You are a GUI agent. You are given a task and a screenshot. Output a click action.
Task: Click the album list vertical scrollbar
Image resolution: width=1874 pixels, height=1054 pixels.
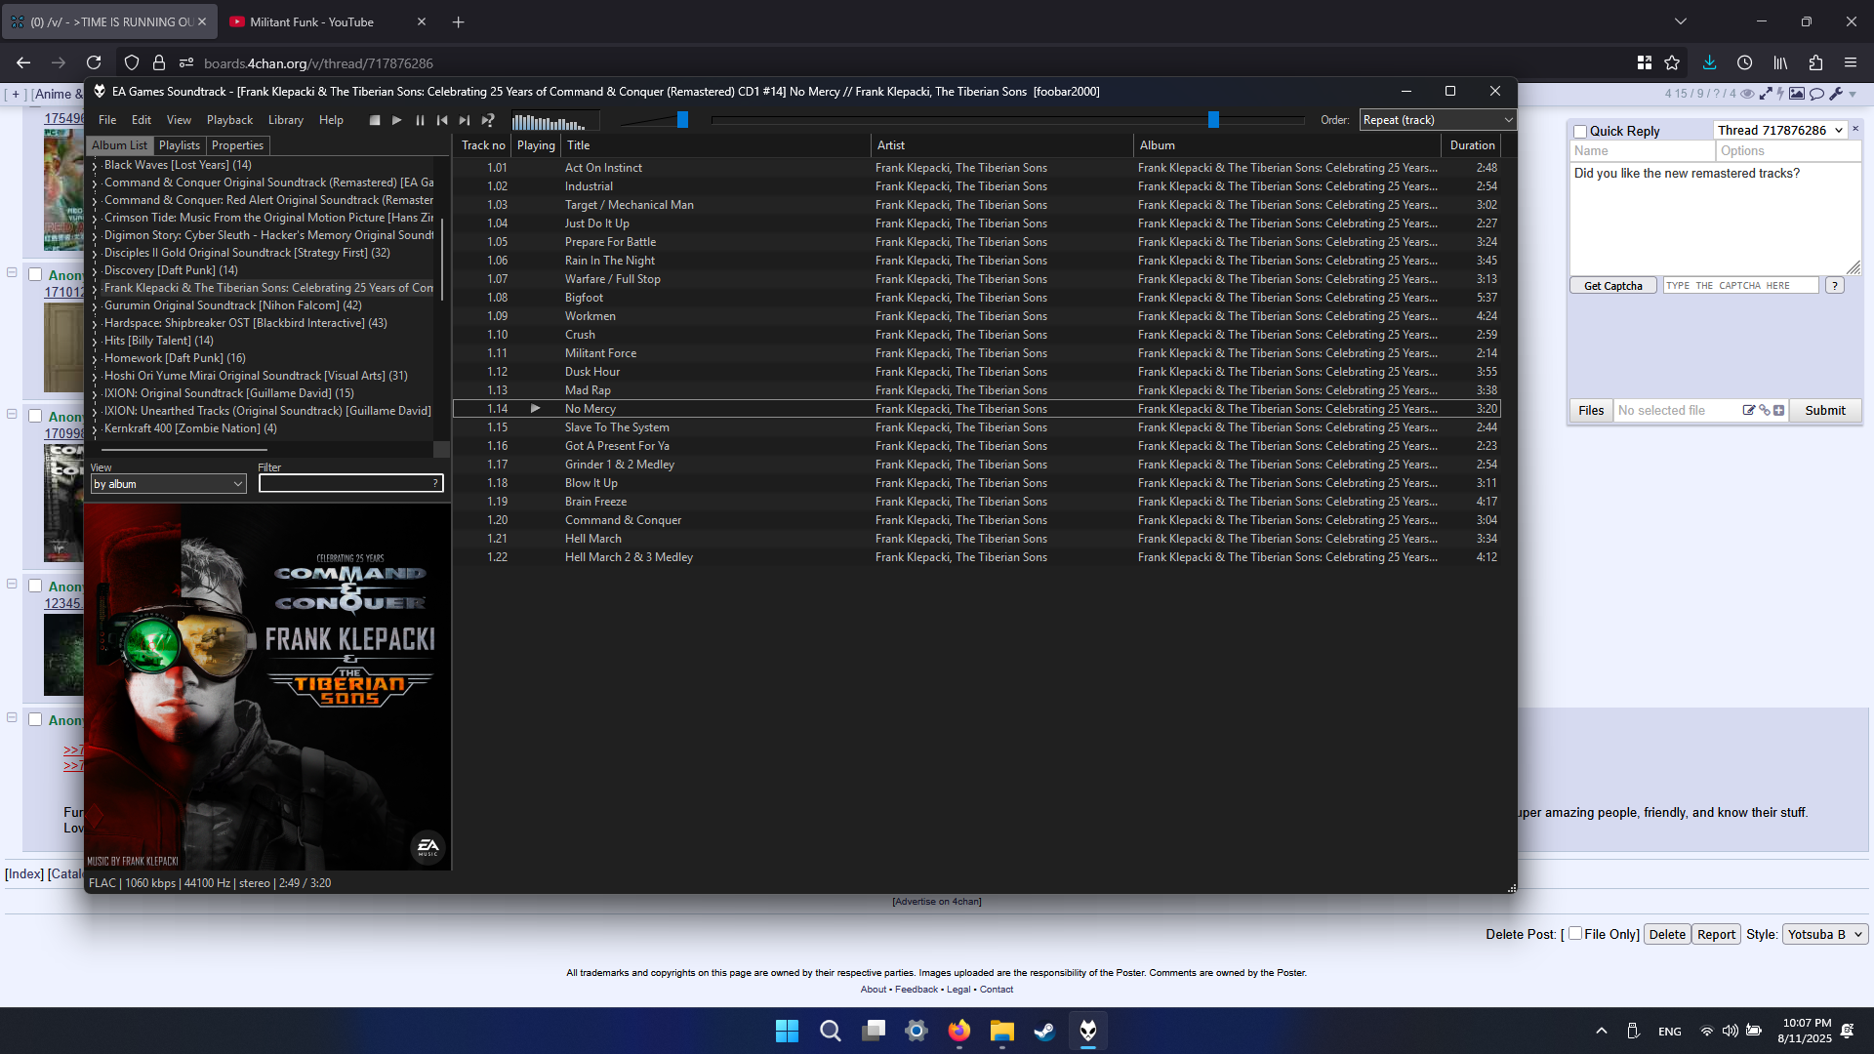point(442,258)
